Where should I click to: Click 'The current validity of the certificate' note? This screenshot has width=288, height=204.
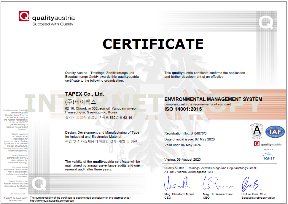pos(80,198)
